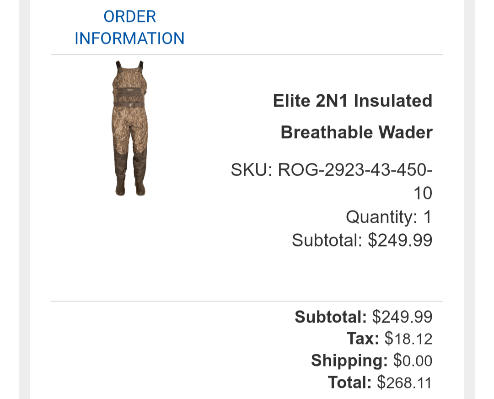Click the item subtotal line below Quantity
The height and width of the screenshot is (399, 494).
point(362,240)
